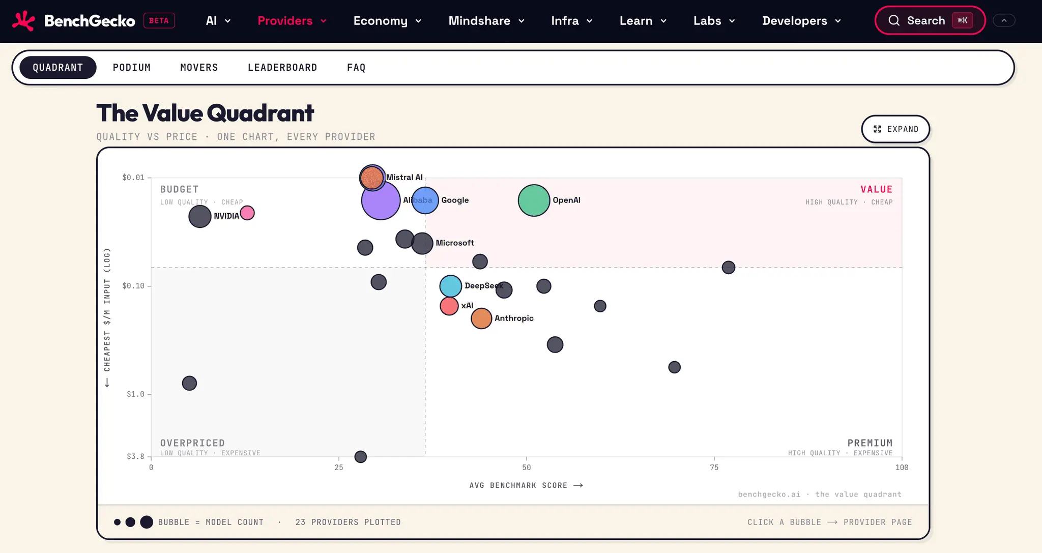
Task: Open the Providers dropdown menu
Action: (292, 21)
